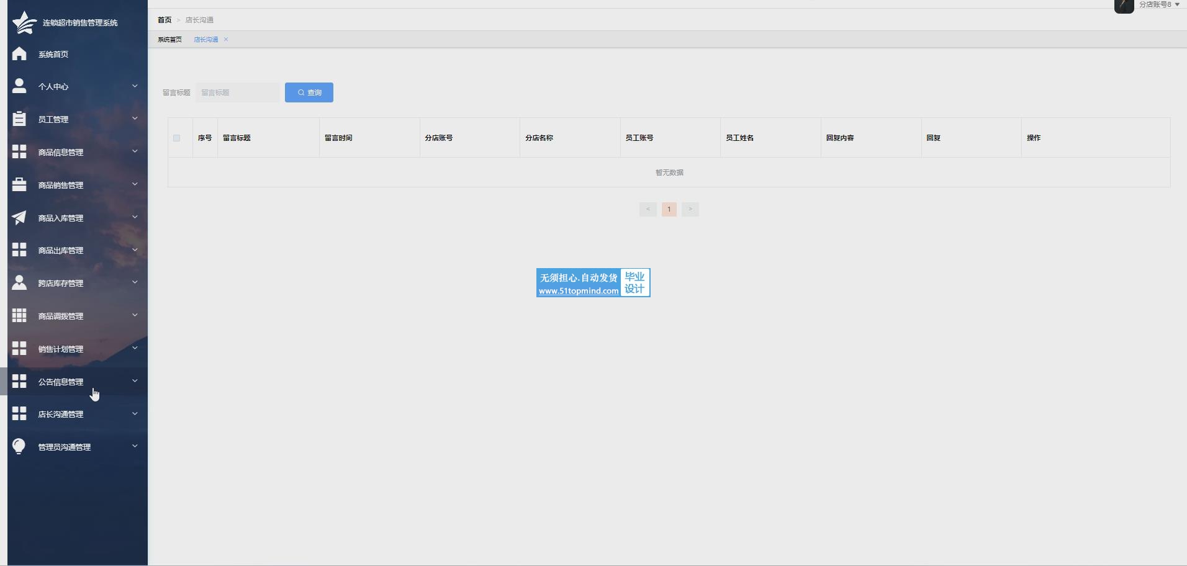Image resolution: width=1187 pixels, height=566 pixels.
Task: Click the 暂无数据 empty table message
Action: [669, 173]
